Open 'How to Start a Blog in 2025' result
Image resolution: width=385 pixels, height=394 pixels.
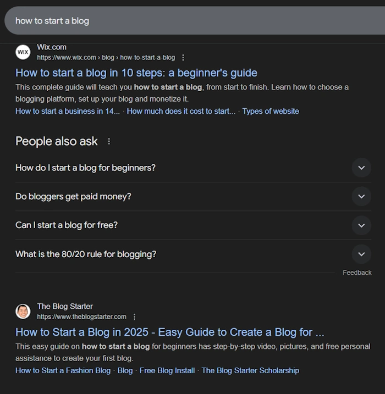coord(170,332)
